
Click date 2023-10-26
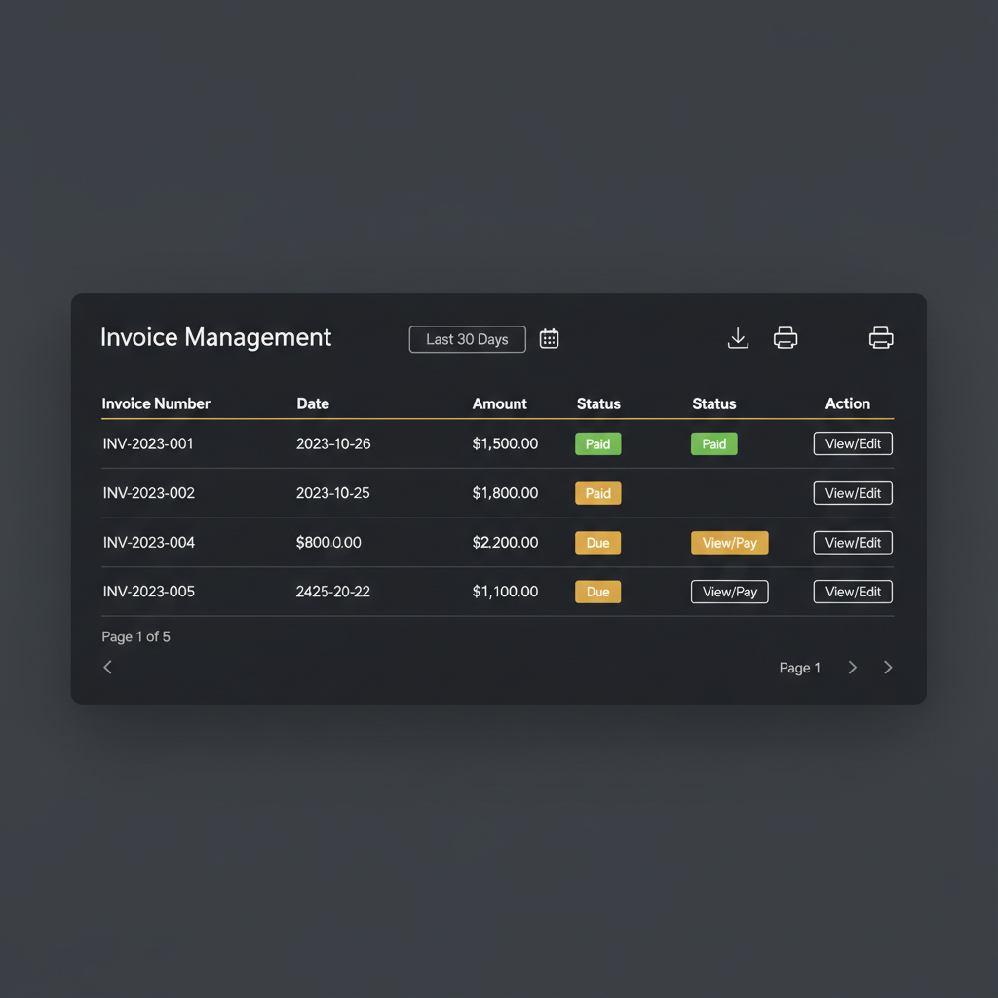333,443
